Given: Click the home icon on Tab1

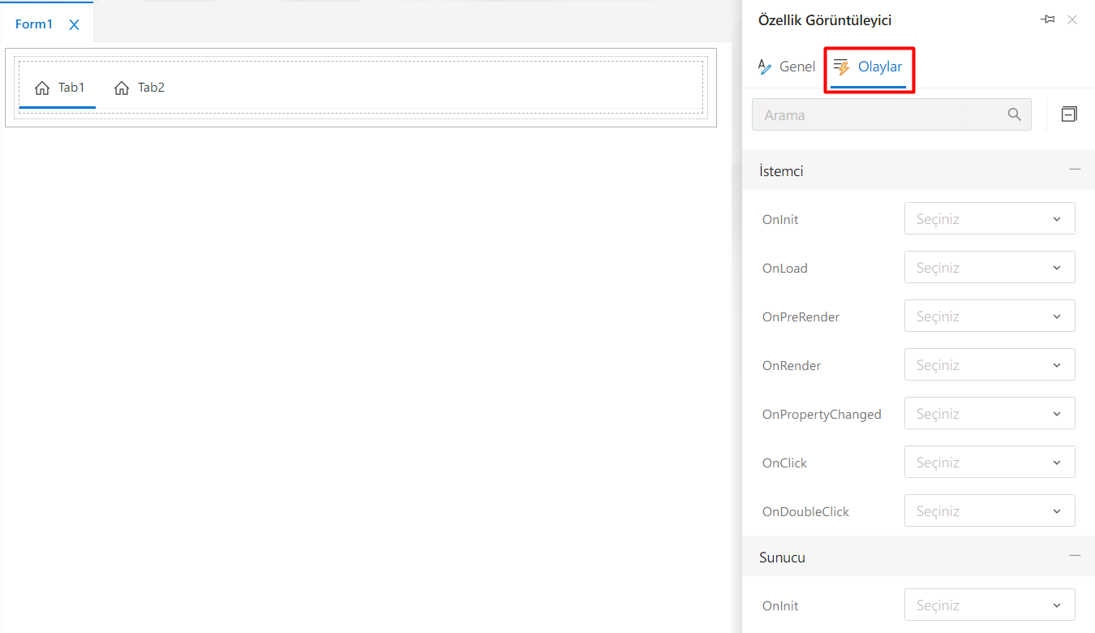Looking at the screenshot, I should tap(42, 88).
